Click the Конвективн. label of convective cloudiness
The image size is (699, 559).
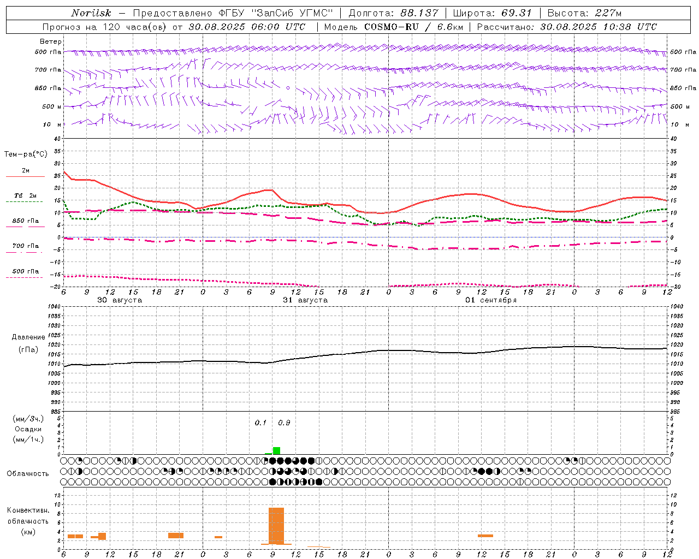pyautogui.click(x=28, y=510)
